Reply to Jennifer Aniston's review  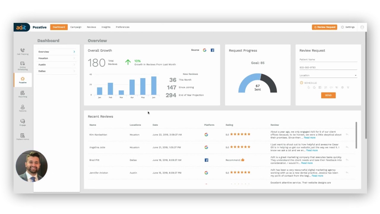click(x=347, y=173)
